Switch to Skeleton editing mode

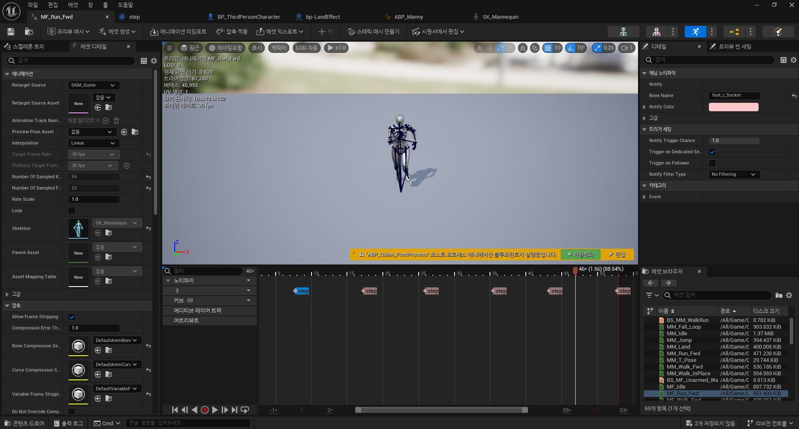point(623,32)
